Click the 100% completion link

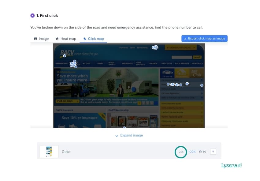191,152
